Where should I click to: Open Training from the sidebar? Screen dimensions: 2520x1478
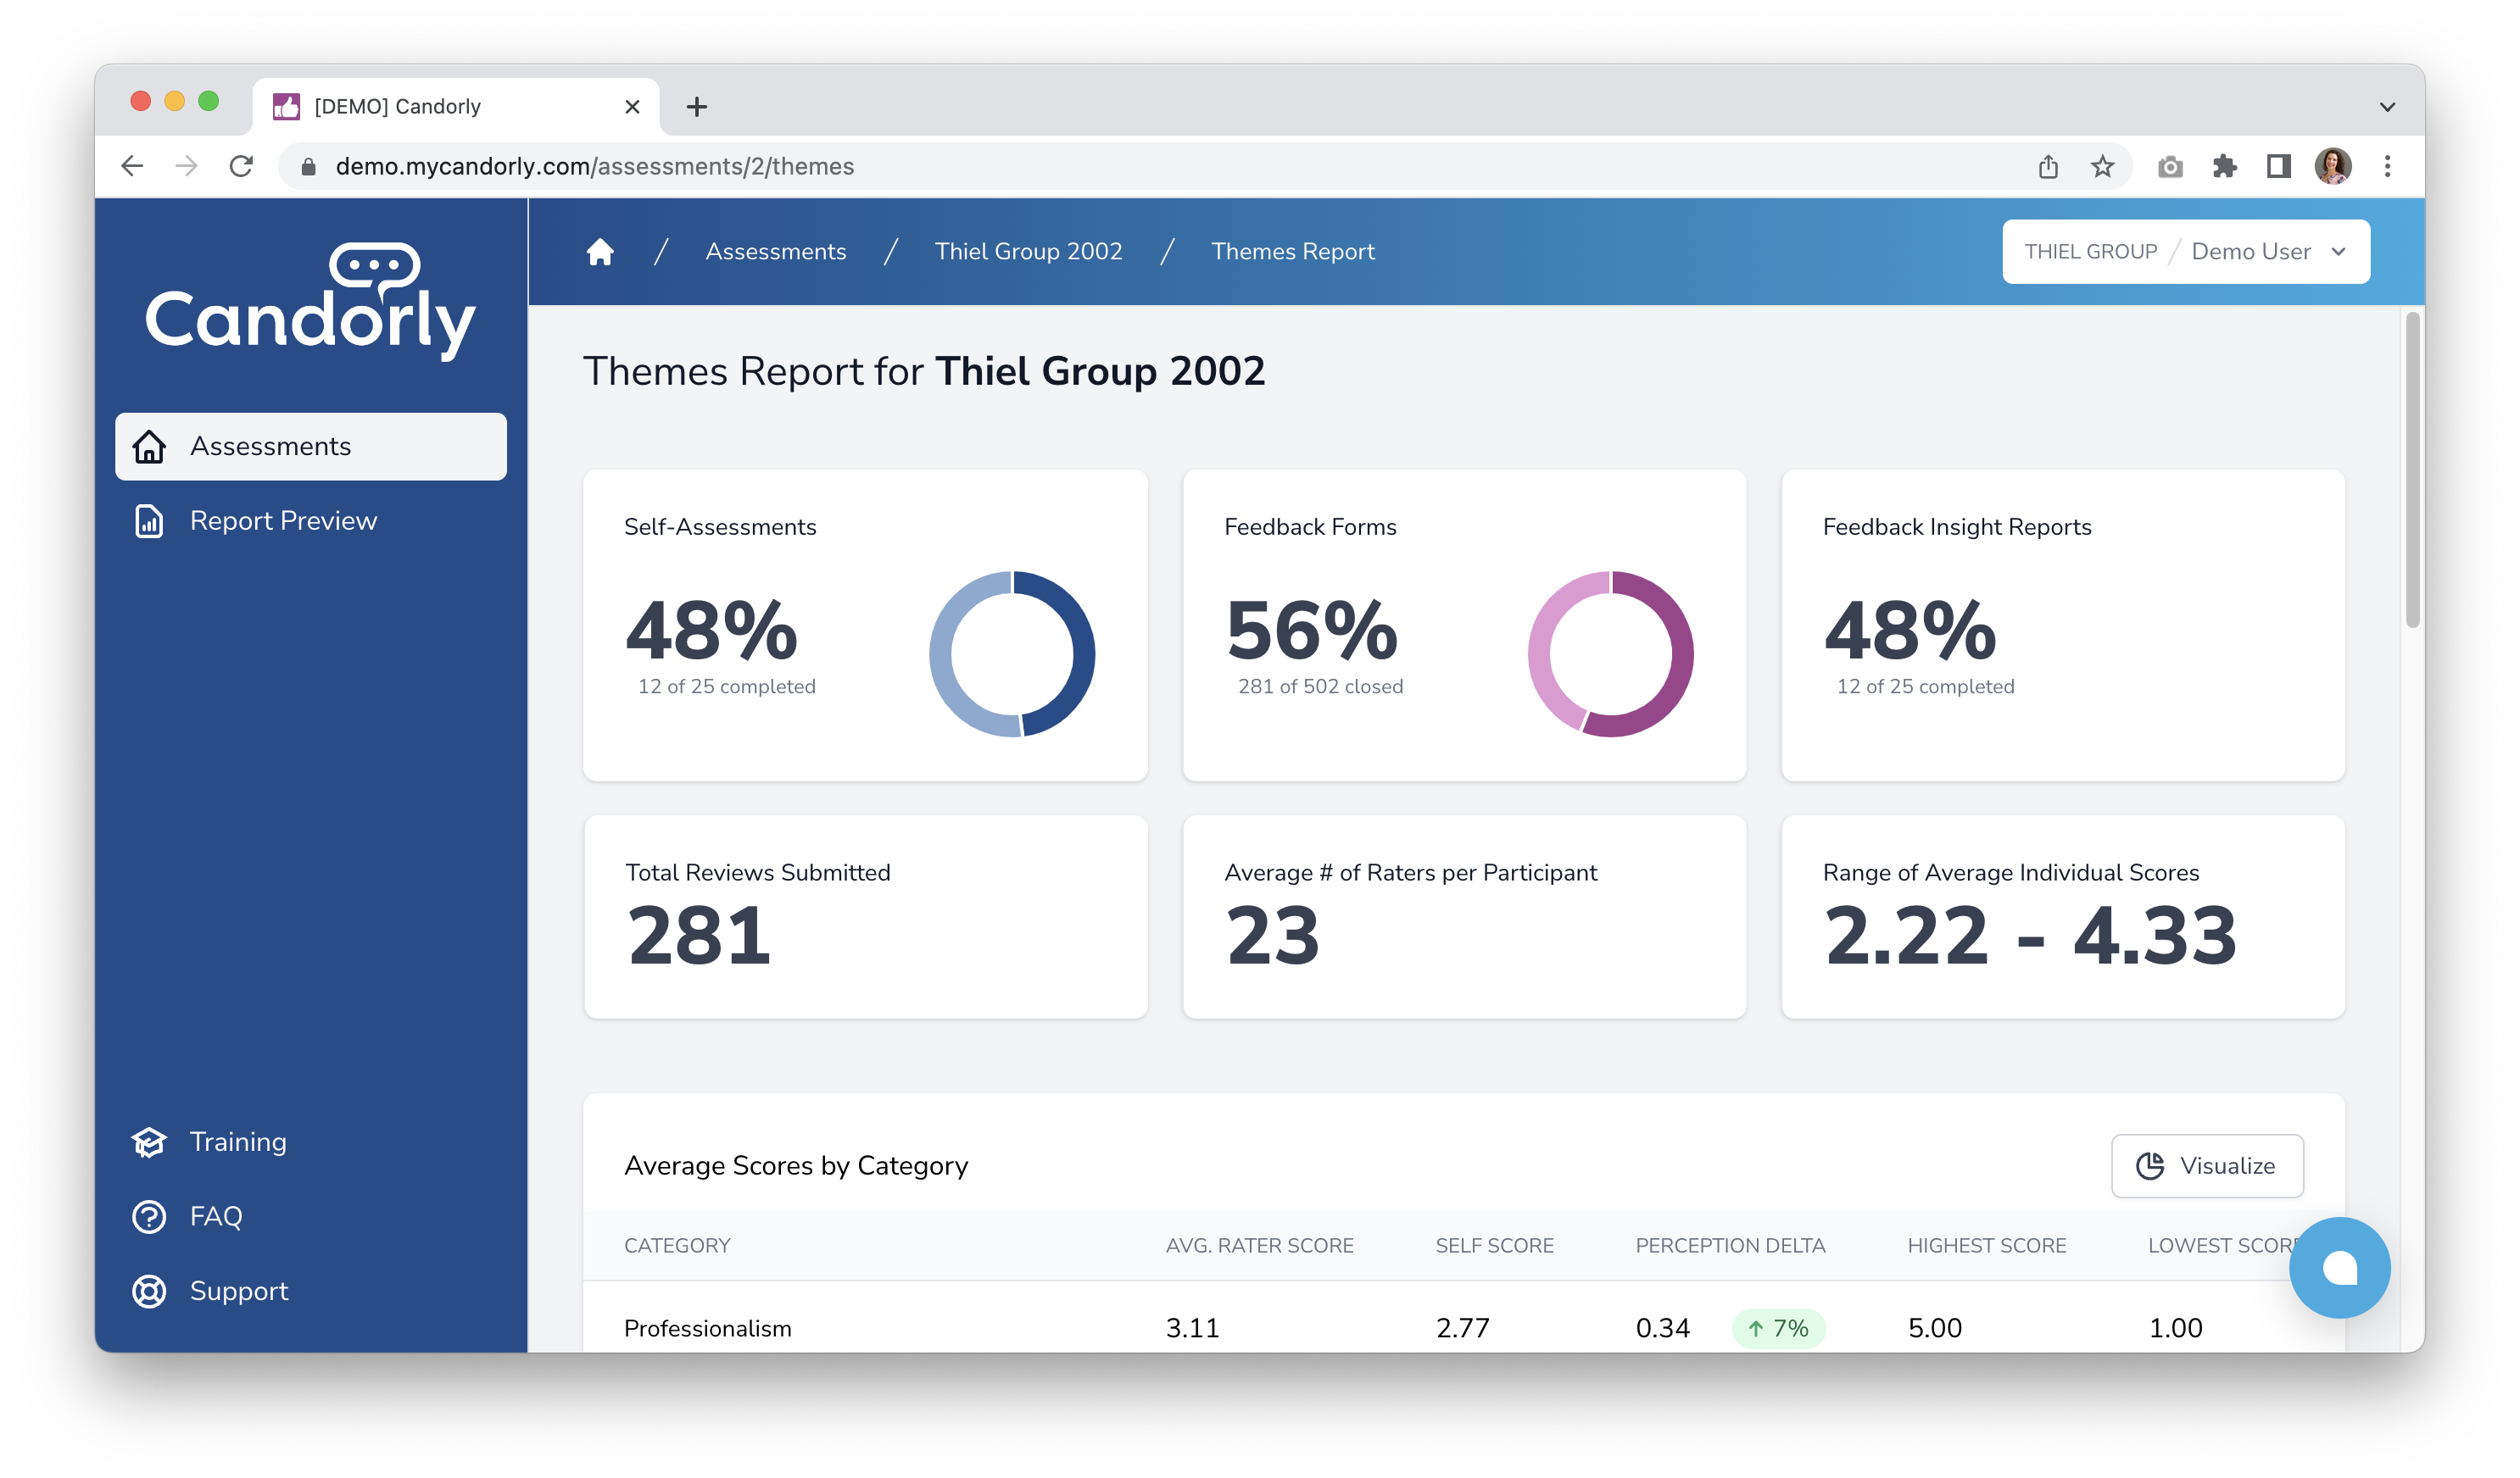(237, 1142)
